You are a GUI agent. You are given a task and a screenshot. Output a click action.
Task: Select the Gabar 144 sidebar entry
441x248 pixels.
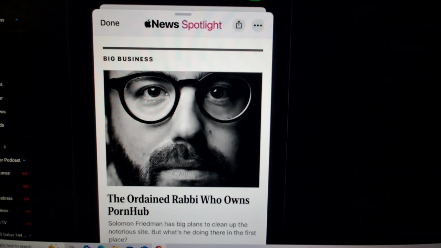(11, 235)
